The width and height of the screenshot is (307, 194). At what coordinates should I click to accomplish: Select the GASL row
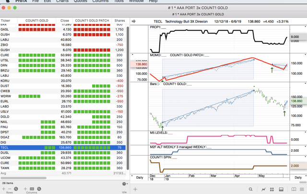(x=63, y=29)
